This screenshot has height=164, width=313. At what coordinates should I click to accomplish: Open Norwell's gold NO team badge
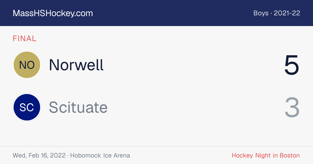tap(27, 65)
